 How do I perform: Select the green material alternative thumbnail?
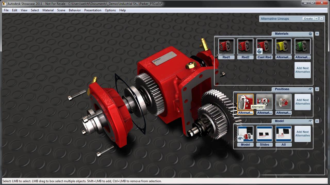point(303,47)
